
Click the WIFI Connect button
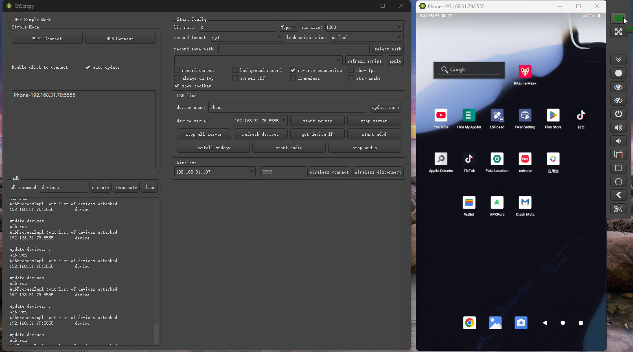pos(47,39)
